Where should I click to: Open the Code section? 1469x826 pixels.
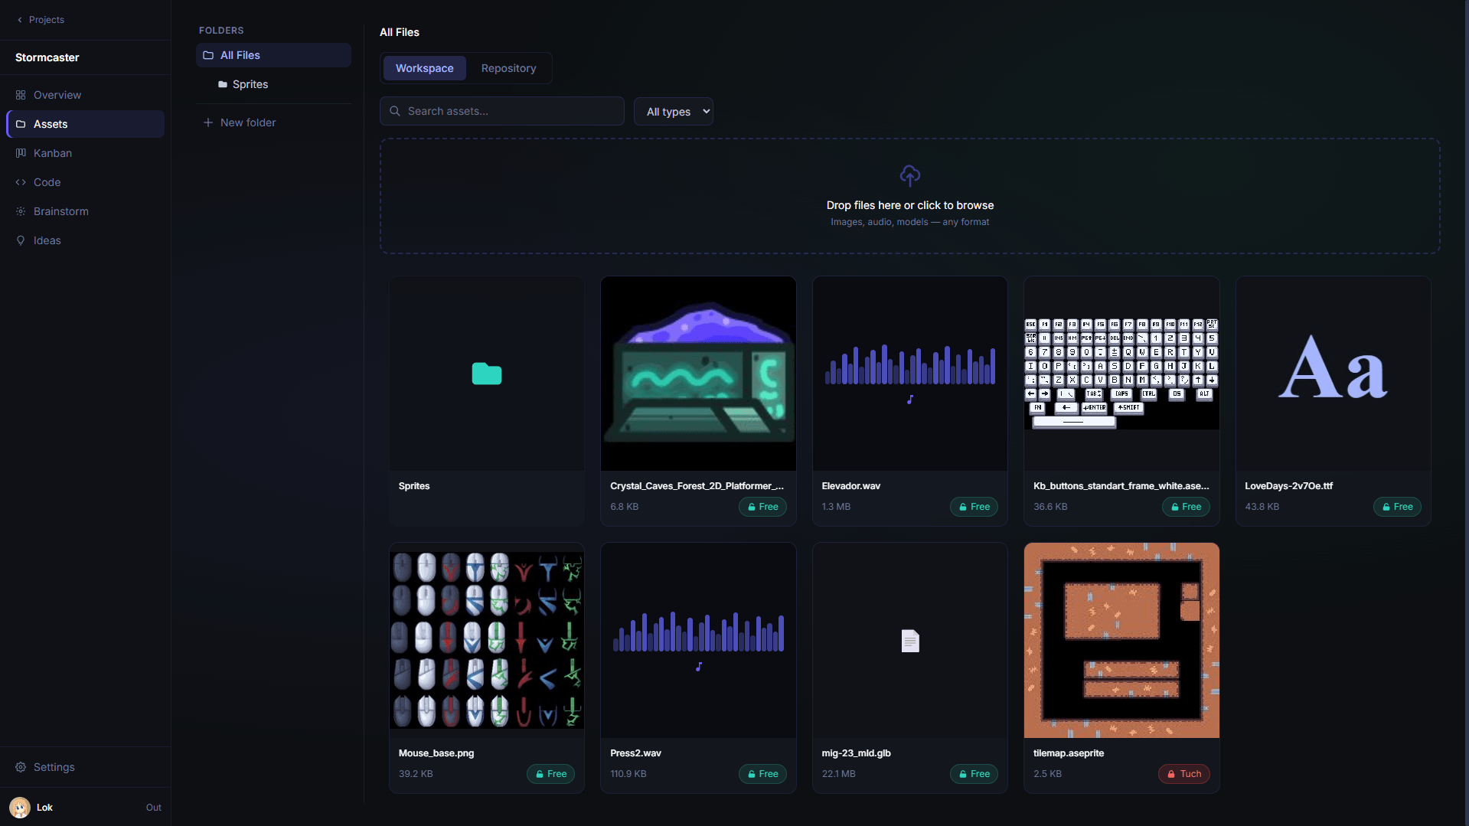pos(85,182)
